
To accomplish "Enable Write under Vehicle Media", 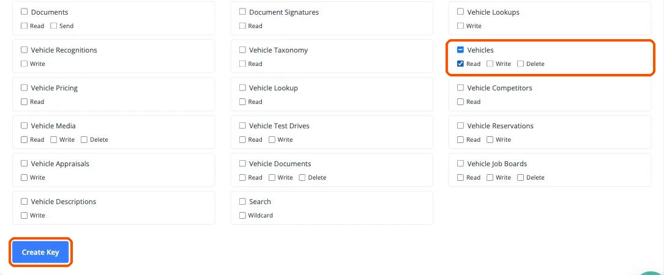I will click(53, 139).
